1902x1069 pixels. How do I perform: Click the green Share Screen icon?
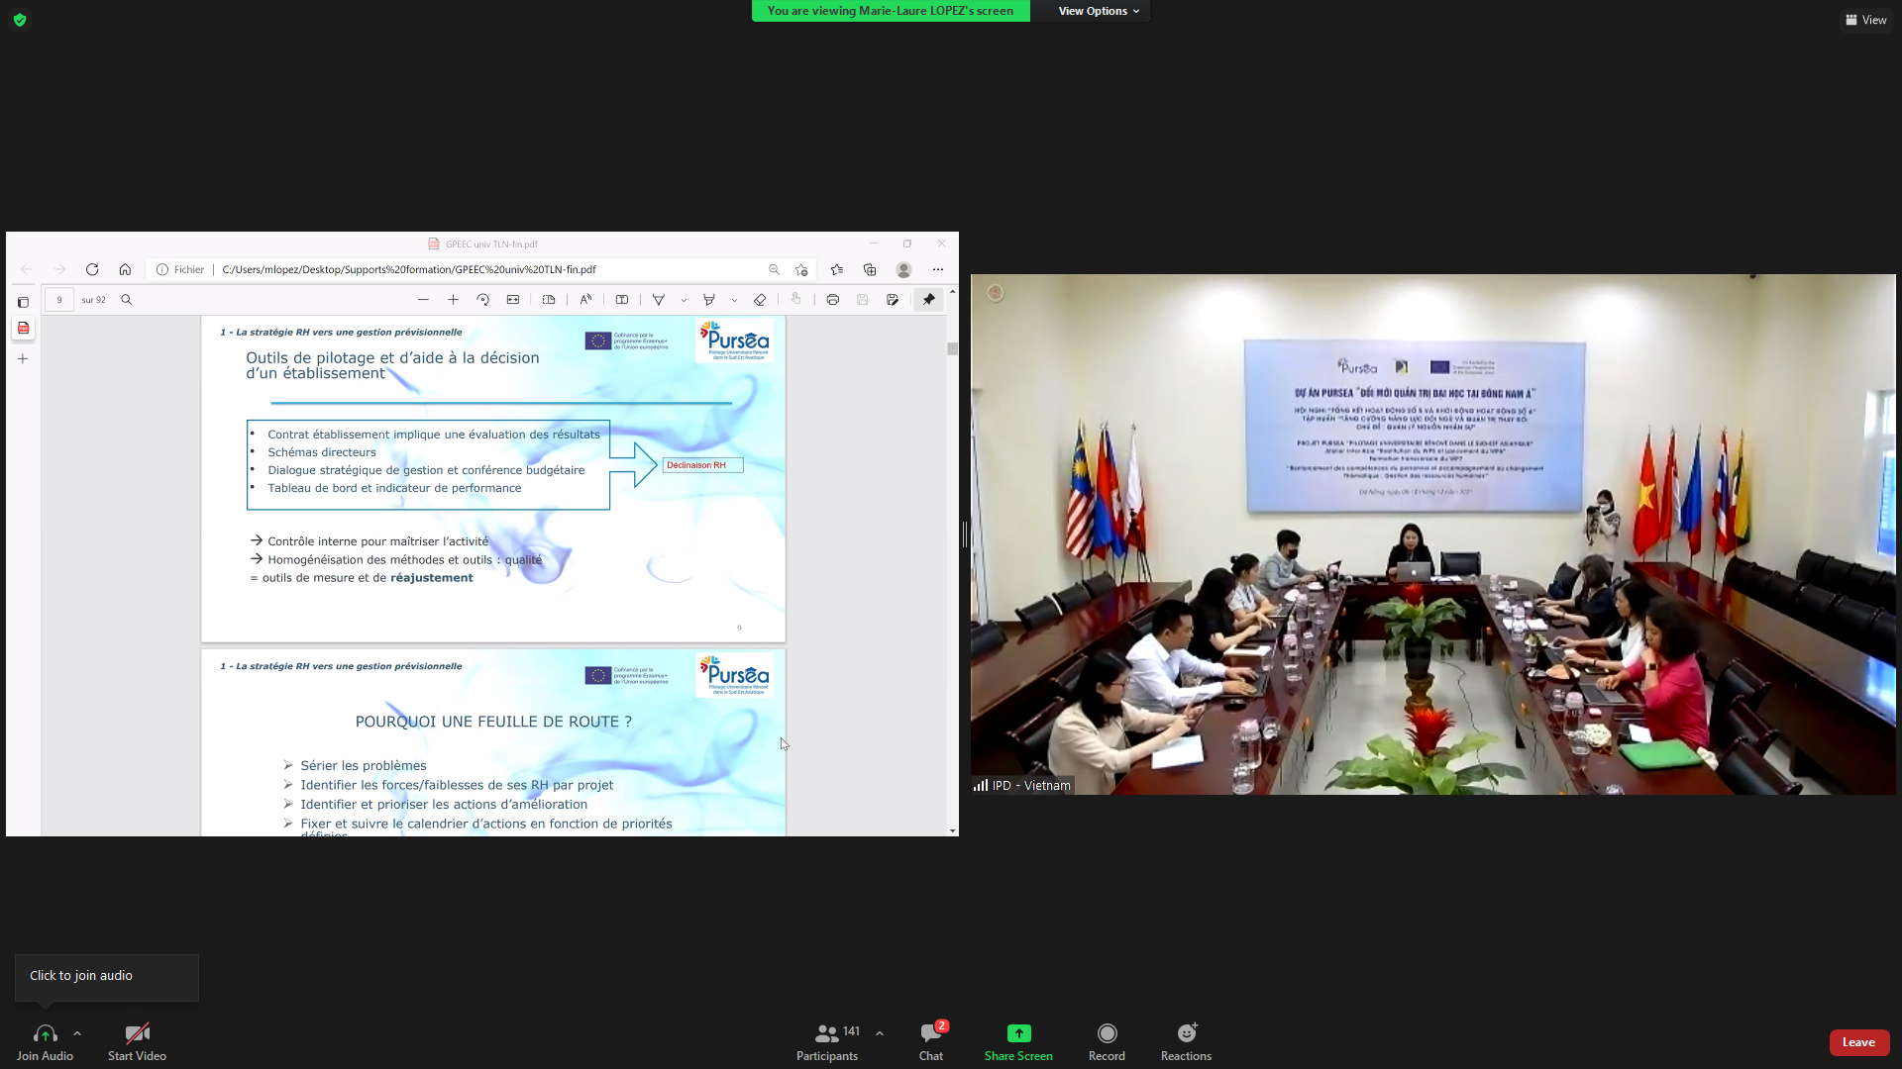coord(1018,1033)
